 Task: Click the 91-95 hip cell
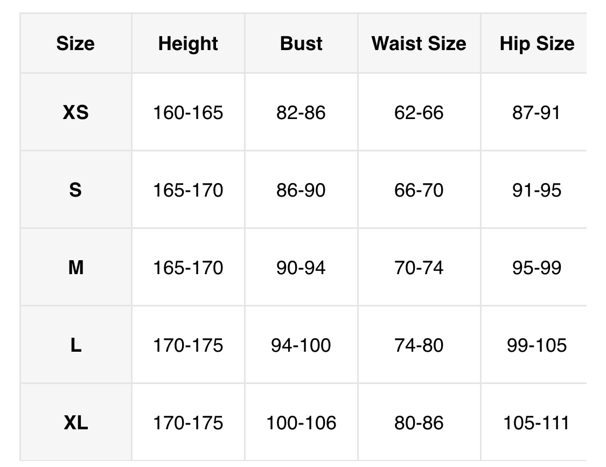(537, 190)
